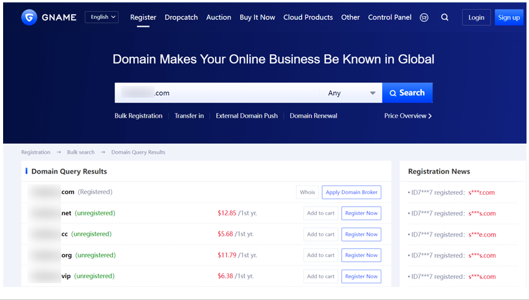Click the Registration News heading
This screenshot has height=300, width=529.
pyautogui.click(x=439, y=172)
